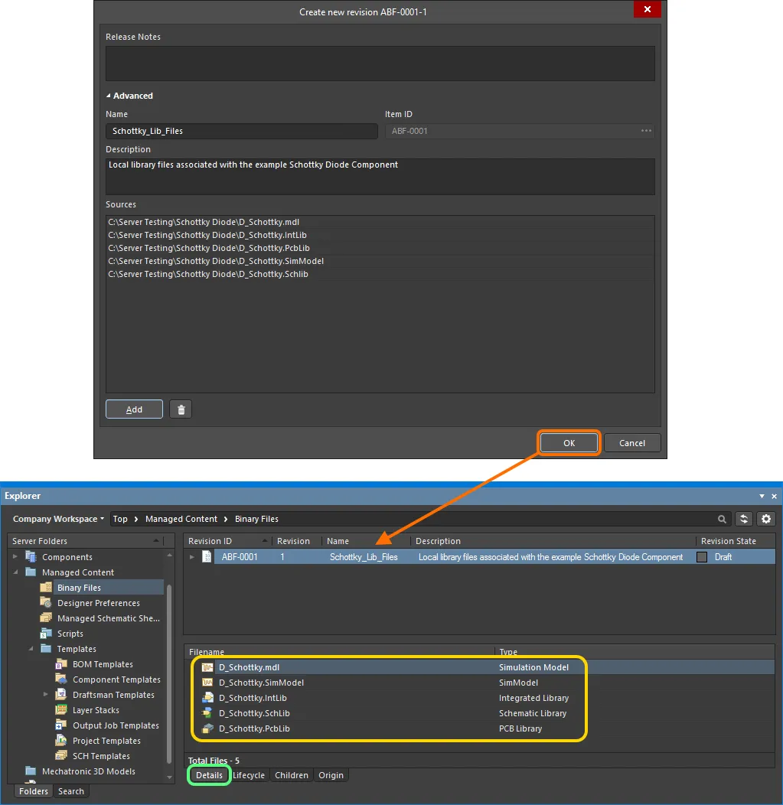
Task: Click the Filename column header
Action: (339, 651)
